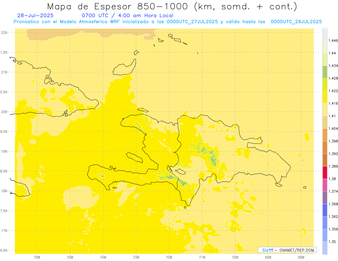Click the gray legend band above 1.446
This screenshot has height=261, width=338.
coord(325,34)
